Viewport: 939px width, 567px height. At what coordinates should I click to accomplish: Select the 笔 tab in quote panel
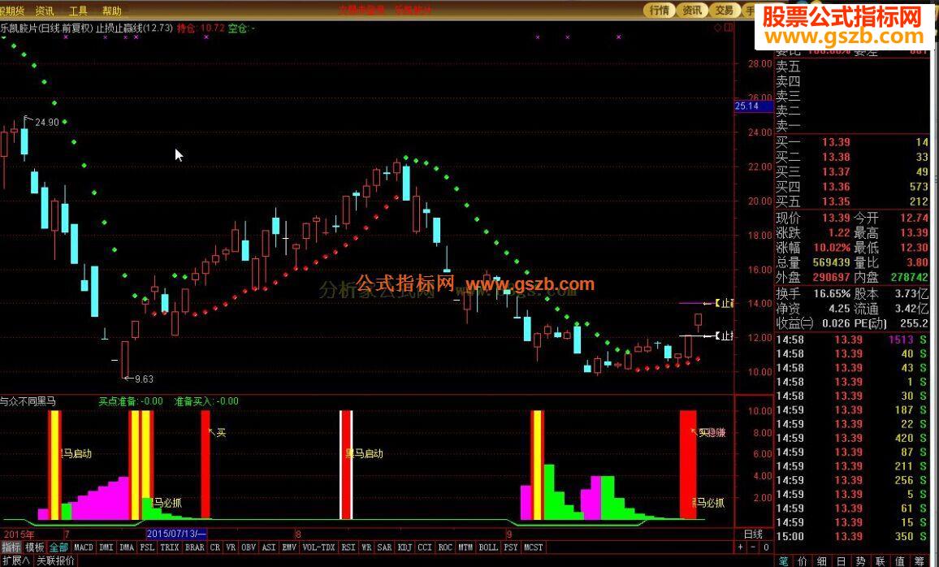tap(783, 561)
